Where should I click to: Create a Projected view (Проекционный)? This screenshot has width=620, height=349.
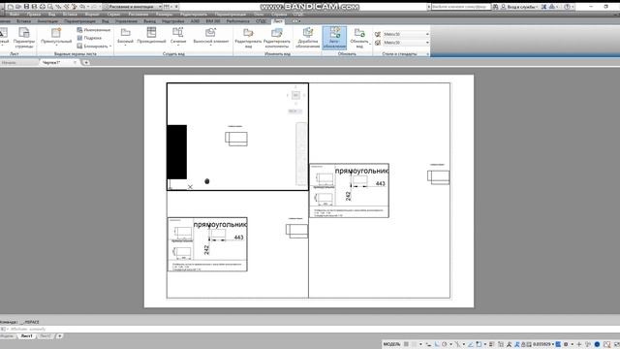point(151,37)
